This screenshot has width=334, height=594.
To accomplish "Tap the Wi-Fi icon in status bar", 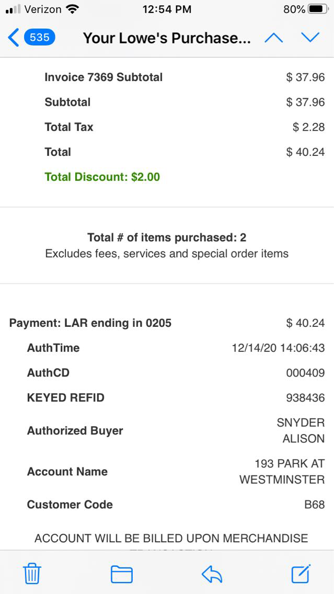I will click(x=73, y=9).
